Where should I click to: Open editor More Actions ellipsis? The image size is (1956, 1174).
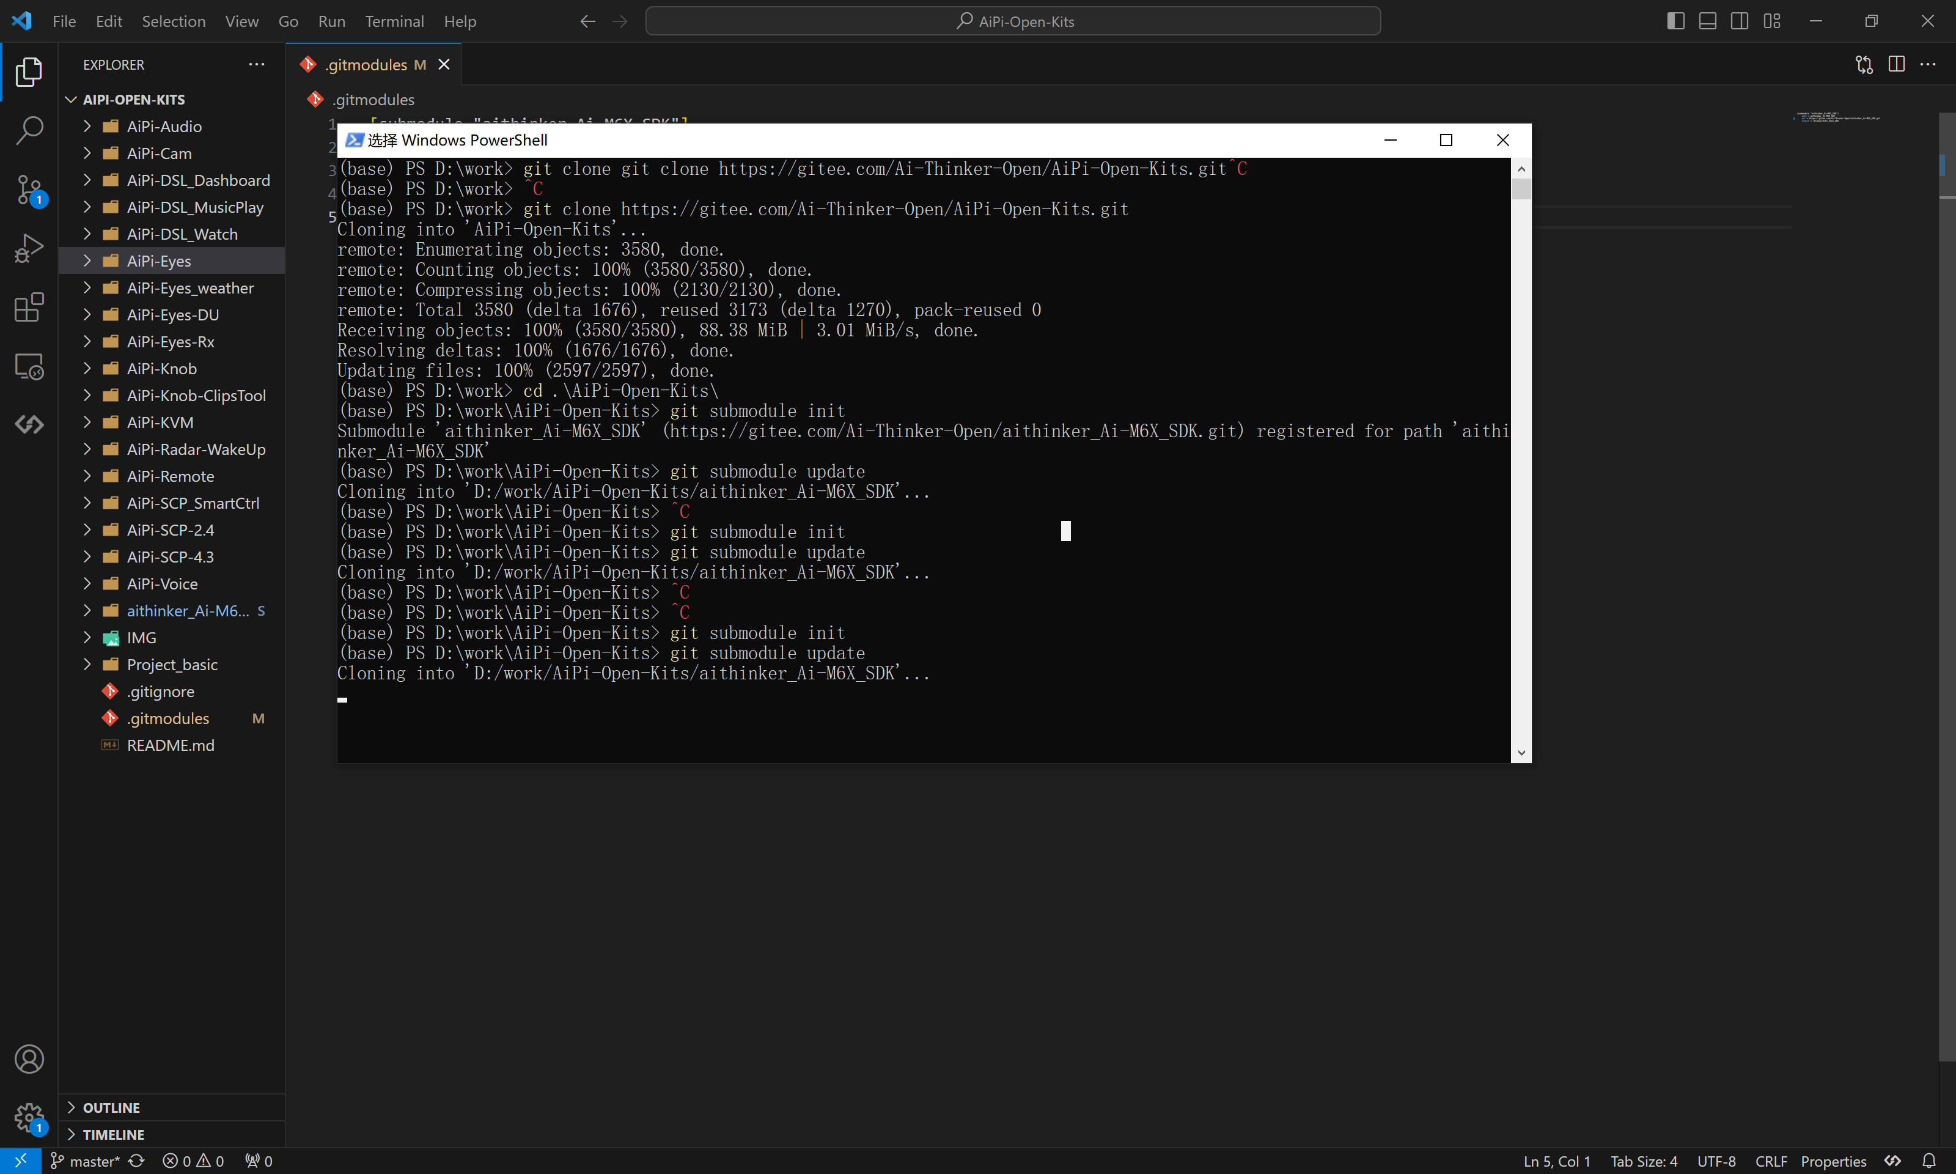coord(1927,64)
